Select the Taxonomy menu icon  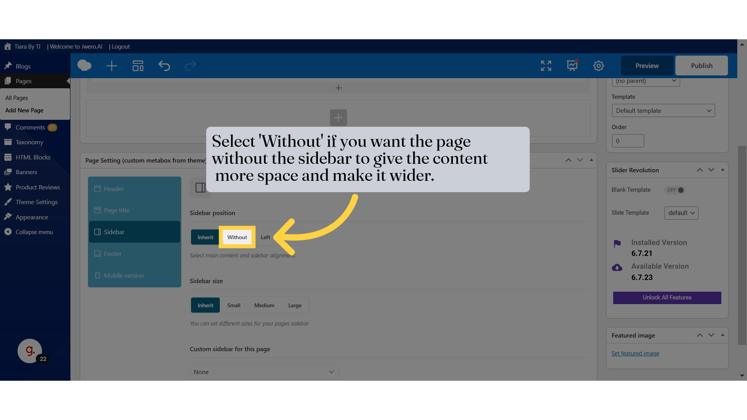(x=8, y=142)
